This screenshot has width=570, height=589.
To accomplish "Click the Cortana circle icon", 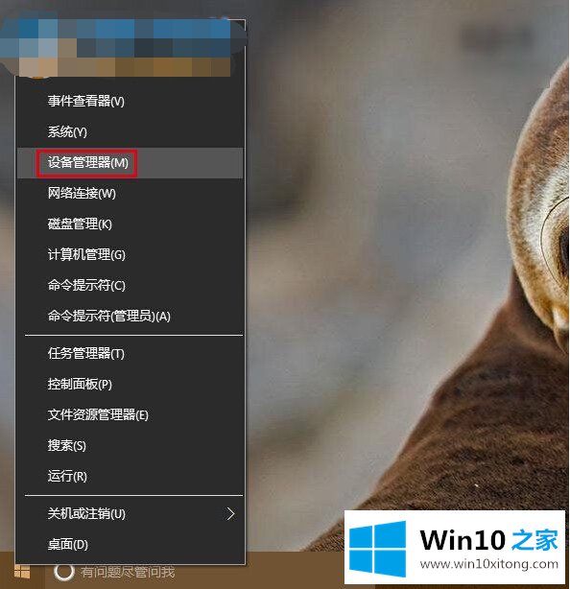I will point(64,572).
